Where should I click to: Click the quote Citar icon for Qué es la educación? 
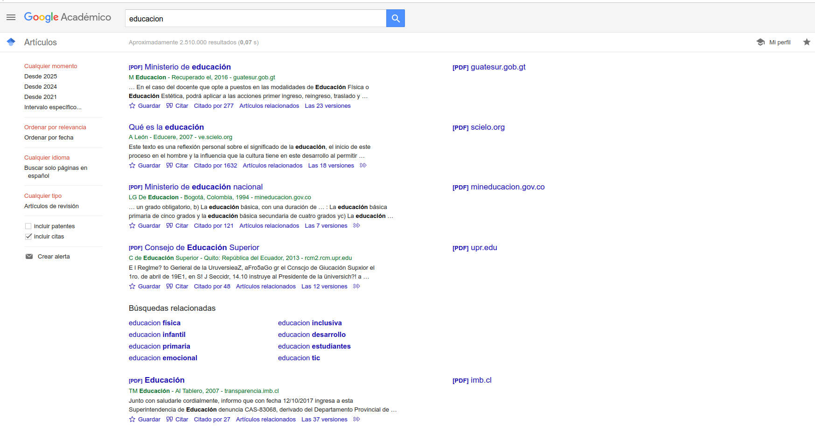coord(169,166)
